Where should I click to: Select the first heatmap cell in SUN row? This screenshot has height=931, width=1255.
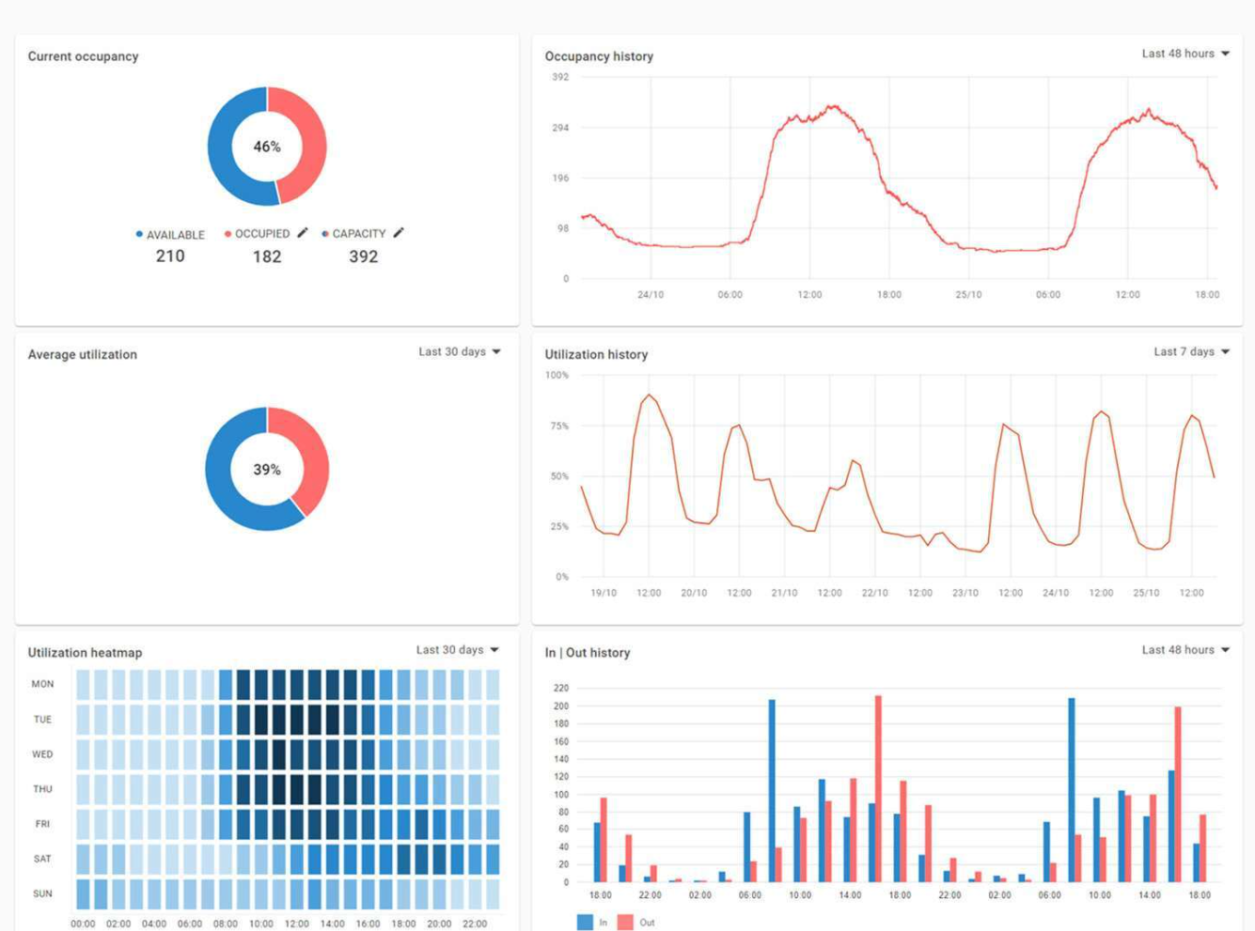click(83, 894)
